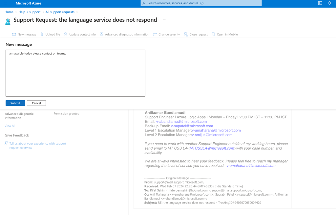This screenshot has width=336, height=215.
Task: Click the support request person icon
Action: pyautogui.click(x=8, y=22)
